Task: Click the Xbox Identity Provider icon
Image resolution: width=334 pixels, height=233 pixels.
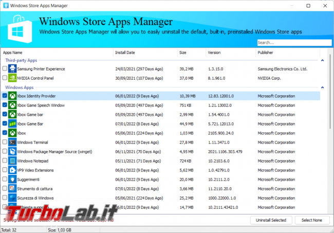Action: (12, 96)
